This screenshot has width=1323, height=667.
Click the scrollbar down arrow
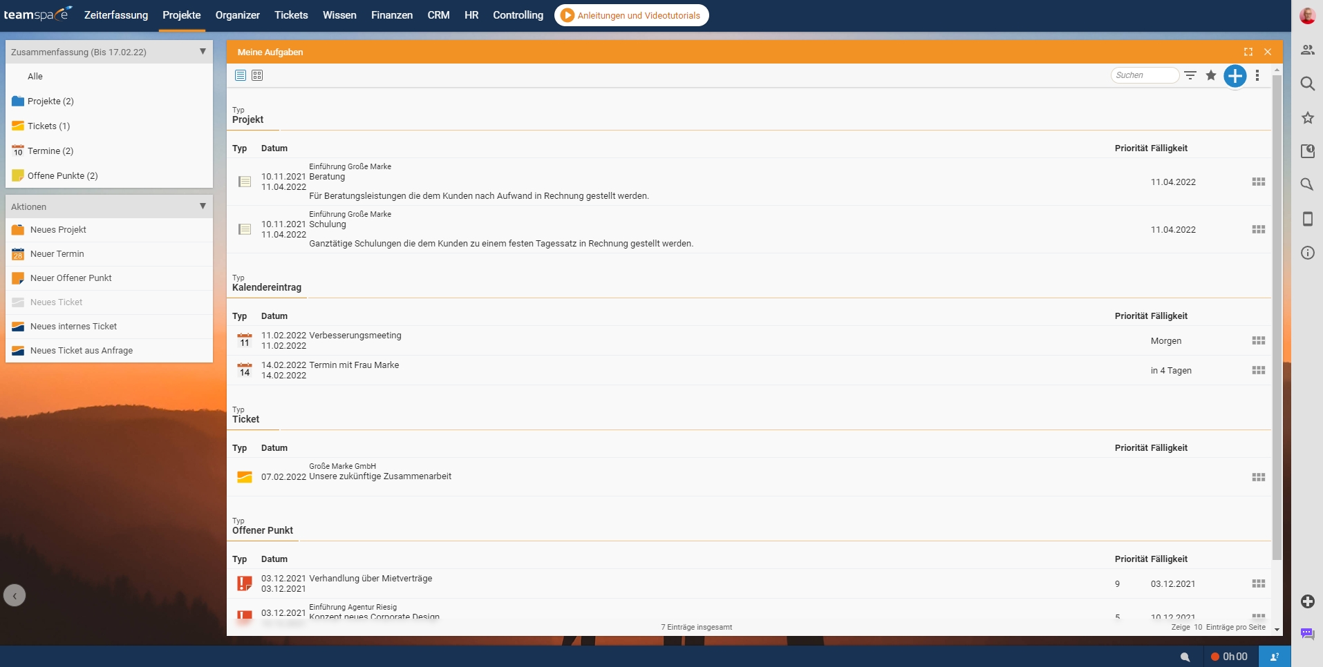(x=1277, y=630)
